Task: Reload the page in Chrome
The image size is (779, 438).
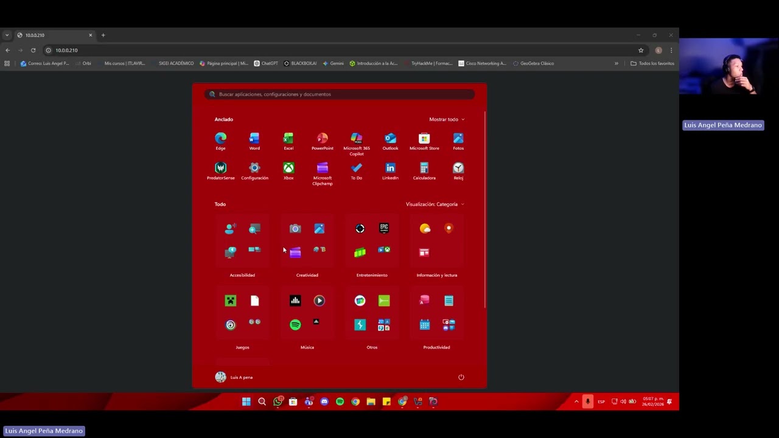Action: pyautogui.click(x=33, y=50)
